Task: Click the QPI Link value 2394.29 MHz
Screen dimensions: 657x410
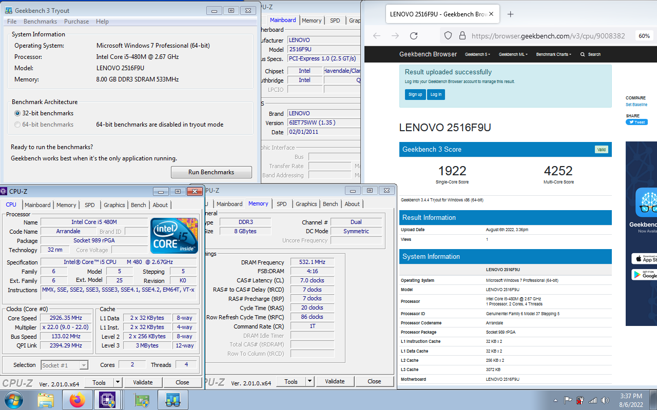Action: pos(66,346)
